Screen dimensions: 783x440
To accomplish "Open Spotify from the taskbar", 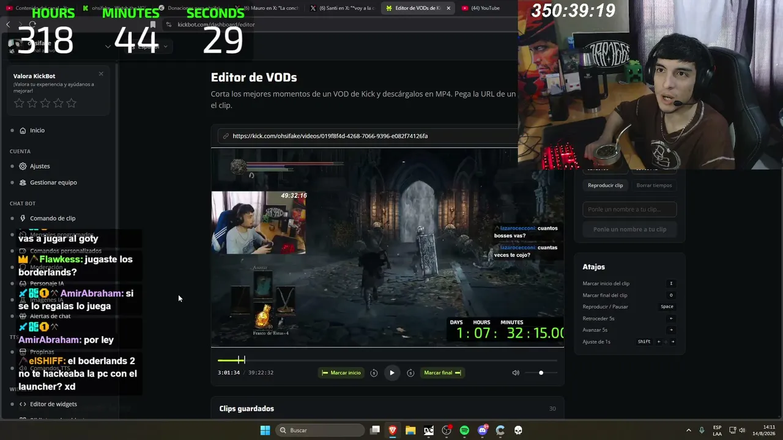I will click(x=464, y=430).
